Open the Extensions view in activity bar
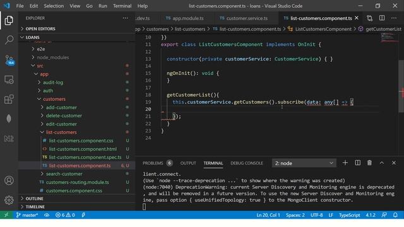The height and width of the screenshot is (227, 404). click(9, 100)
